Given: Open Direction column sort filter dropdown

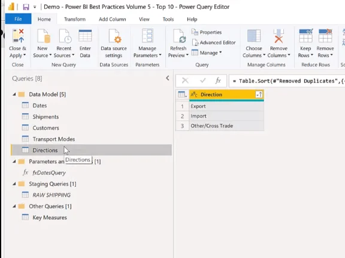Looking at the screenshot, I should (259, 94).
